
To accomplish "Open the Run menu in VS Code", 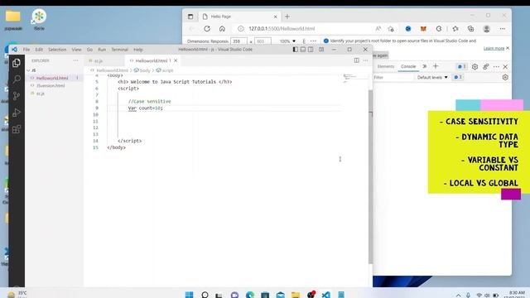I will (x=102, y=50).
